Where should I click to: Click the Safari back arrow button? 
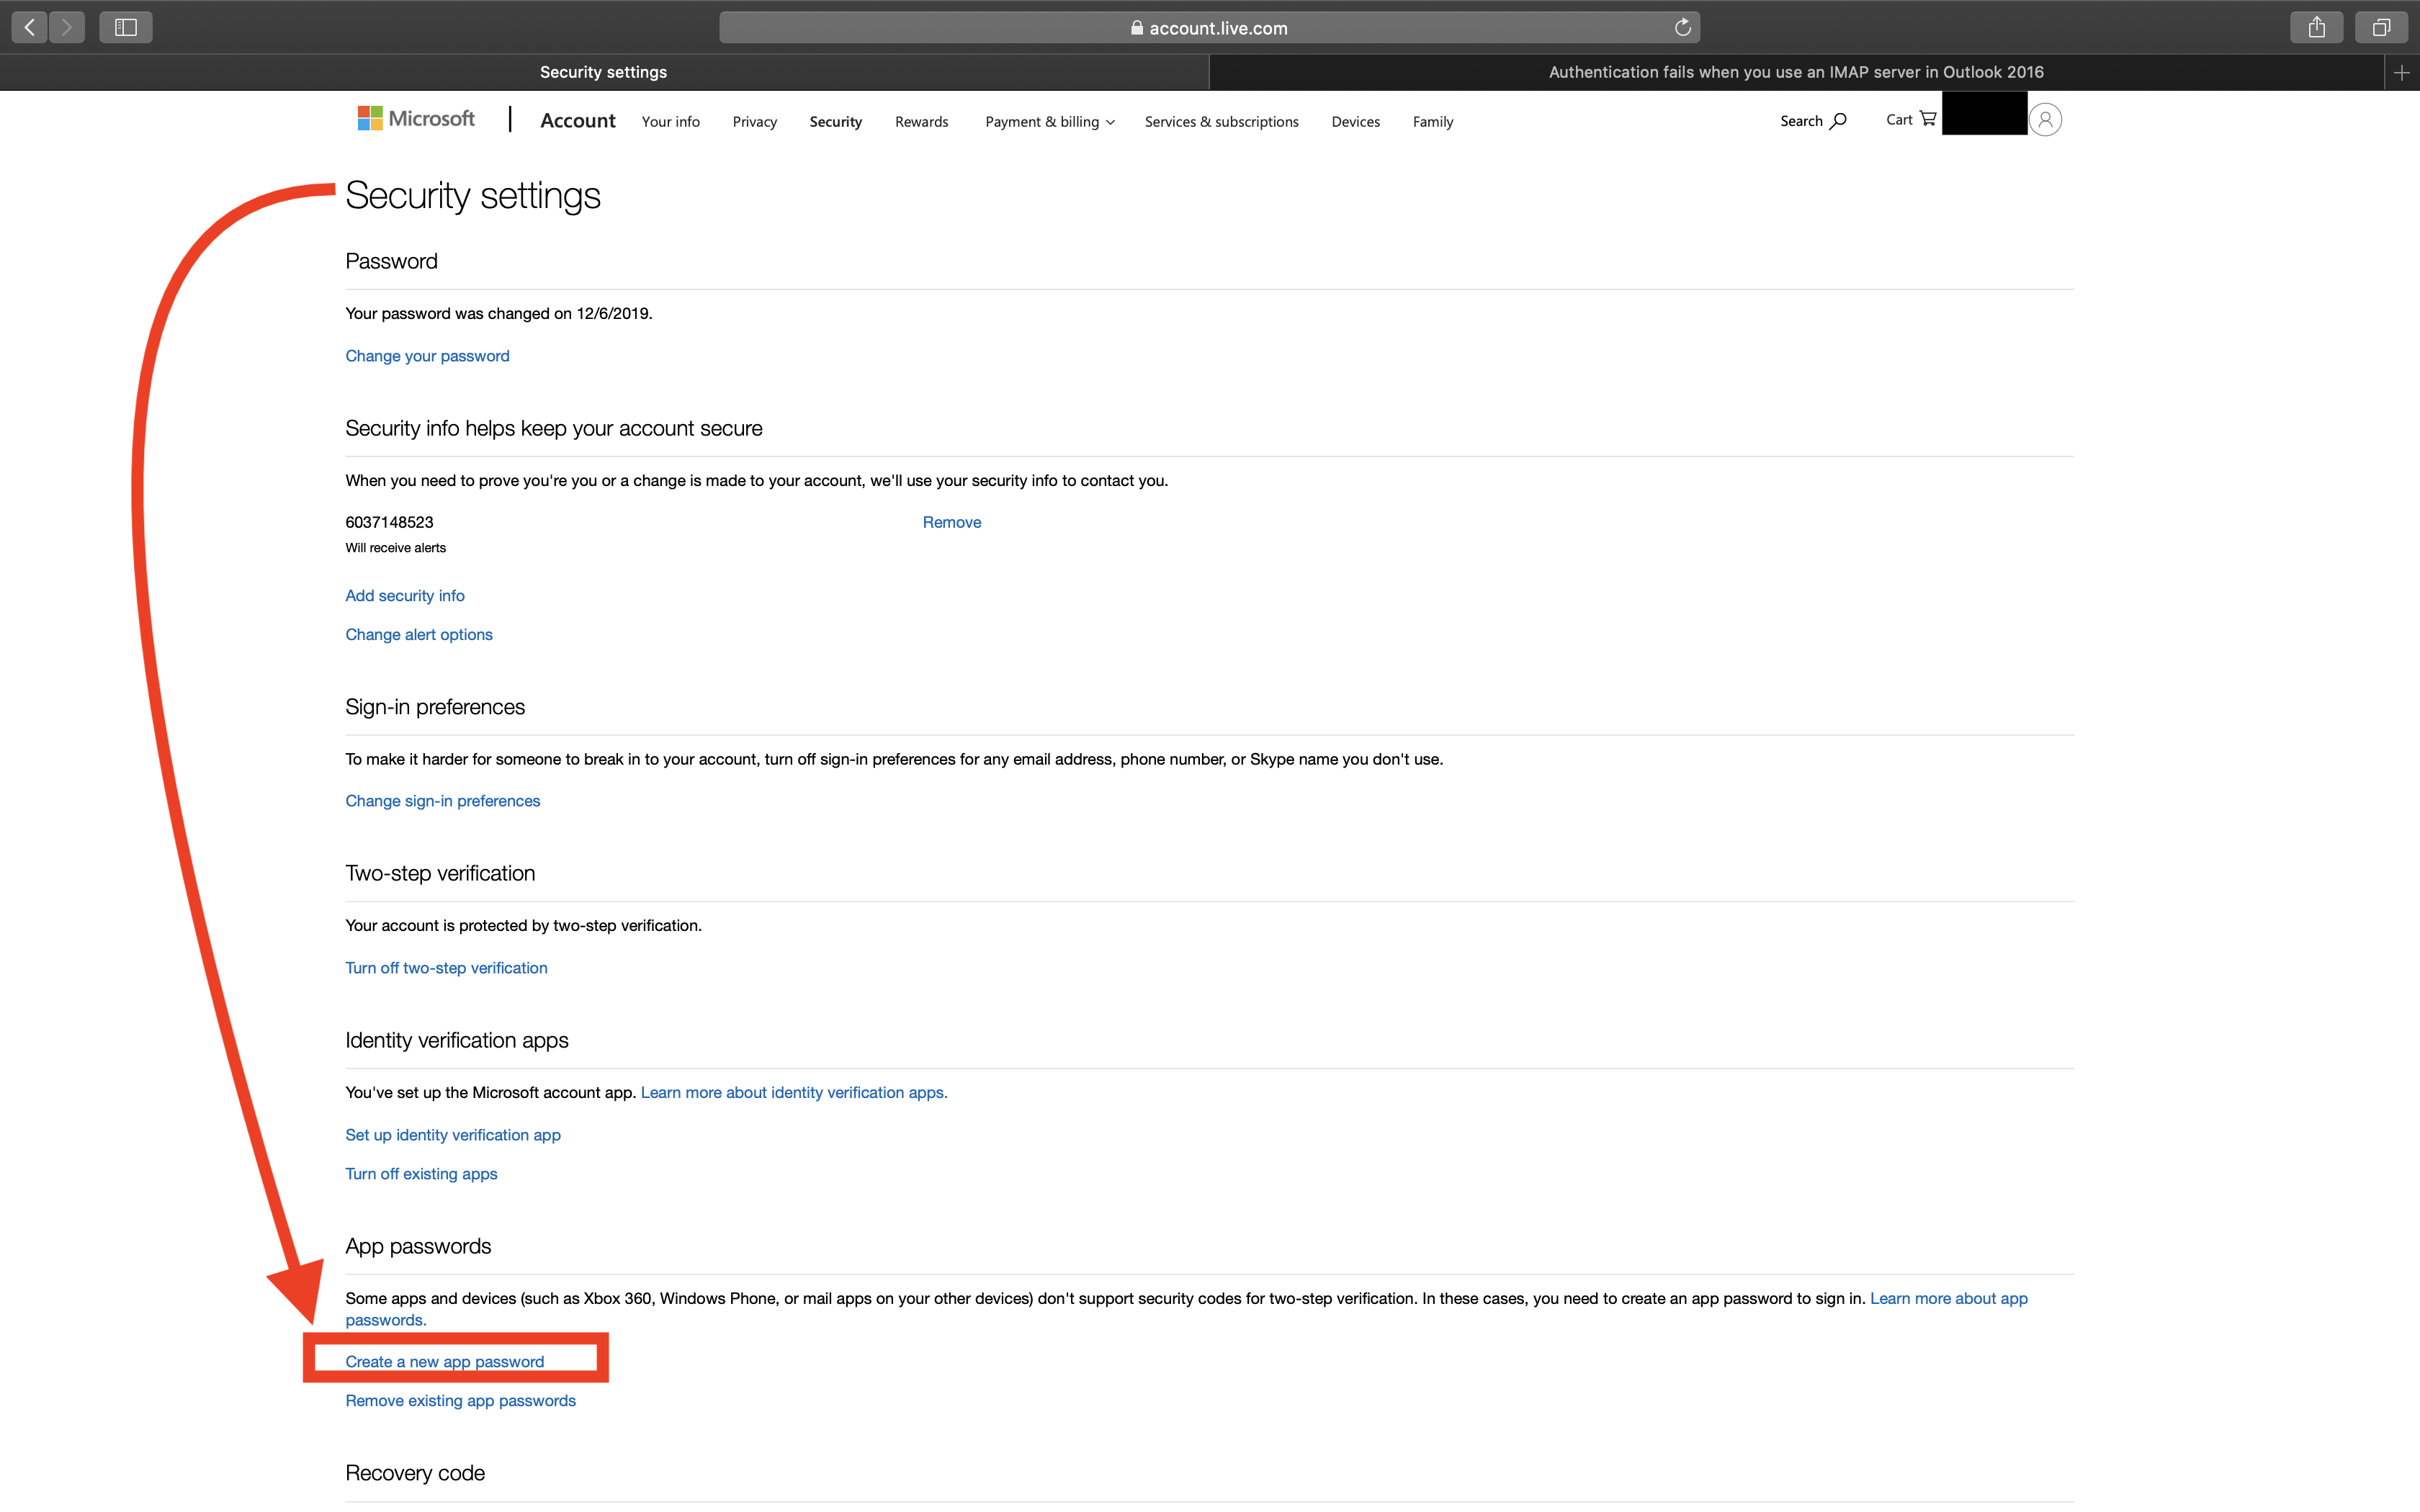click(30, 27)
